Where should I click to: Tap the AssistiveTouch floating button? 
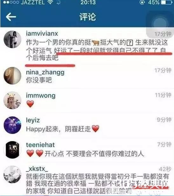pos(160,24)
